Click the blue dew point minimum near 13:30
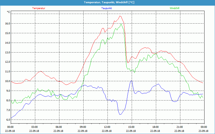The image size is (215, 134). click(x=120, y=114)
